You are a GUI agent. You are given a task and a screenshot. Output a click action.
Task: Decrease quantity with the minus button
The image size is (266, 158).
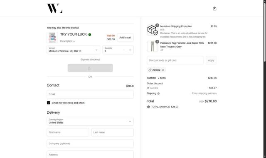coord(124,50)
